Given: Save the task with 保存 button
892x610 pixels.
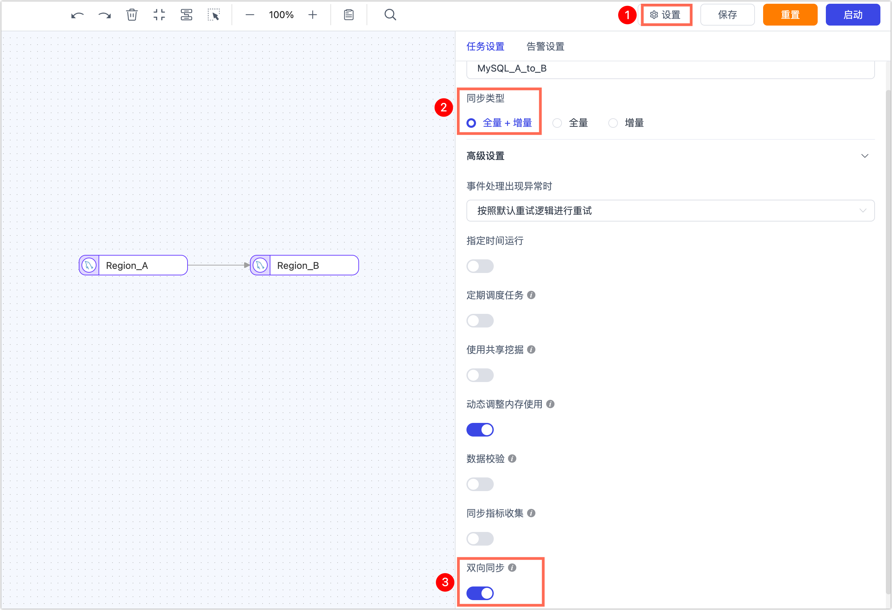Looking at the screenshot, I should (x=727, y=15).
